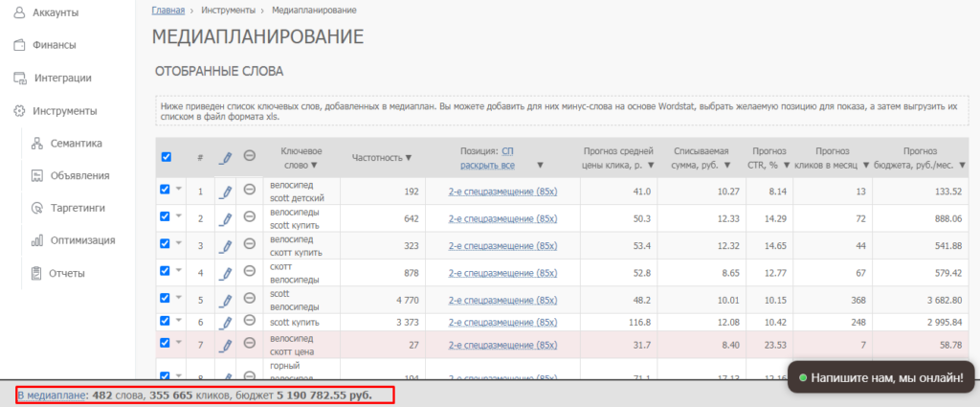The image size is (980, 407).
Task: Go to Отчеты in the sidebar menu
Action: 67,273
